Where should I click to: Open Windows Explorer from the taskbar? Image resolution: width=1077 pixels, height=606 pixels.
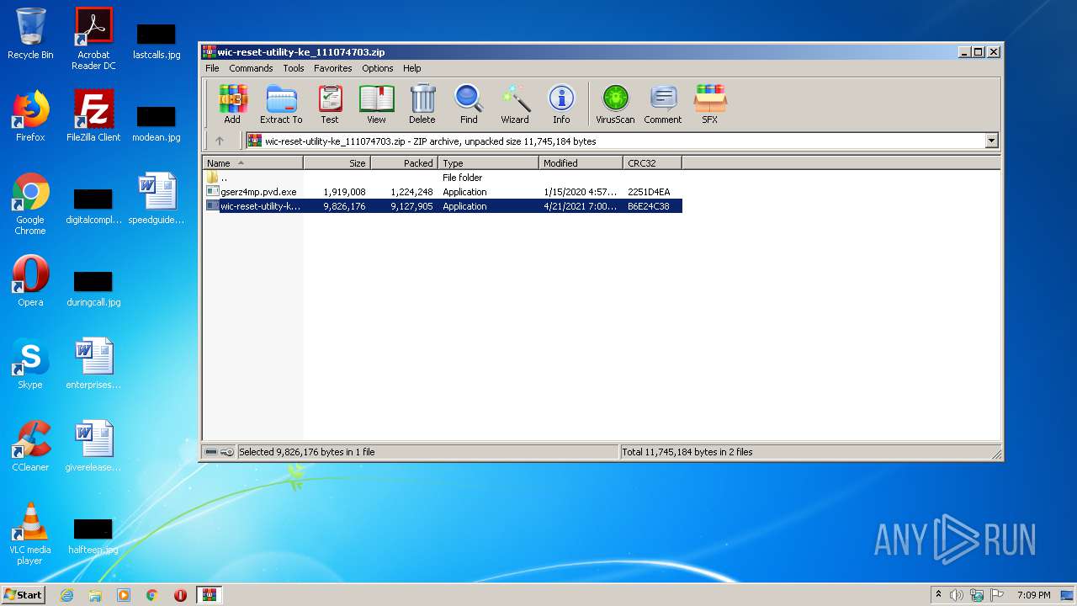95,595
